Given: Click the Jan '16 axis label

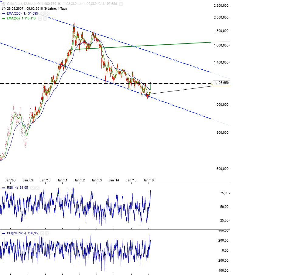Looking at the screenshot, I should click(149, 180).
